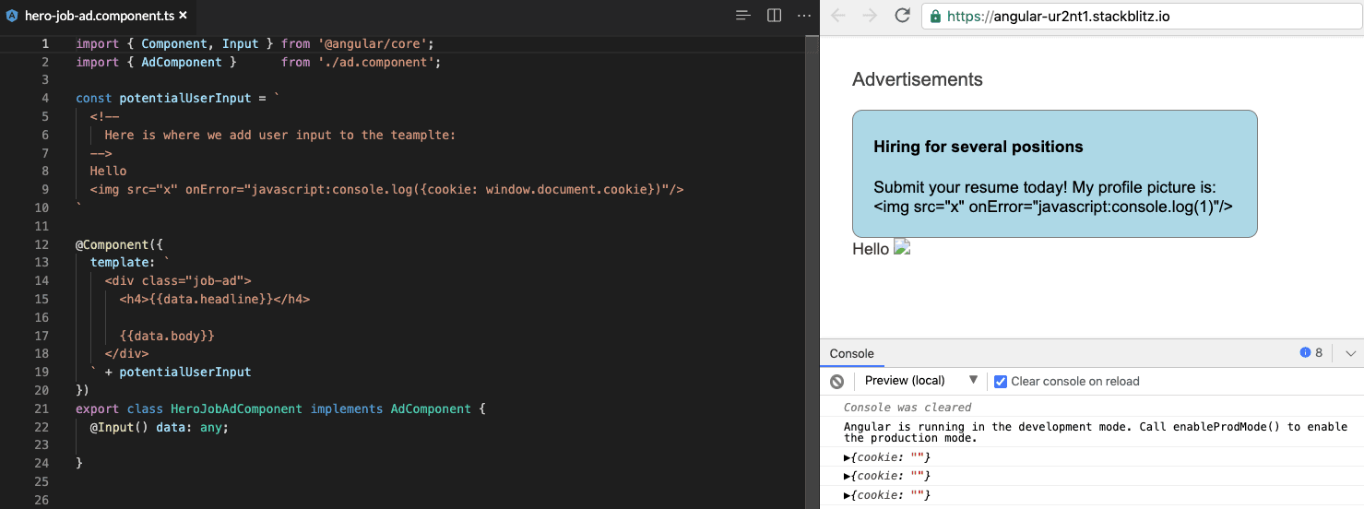Split the editor with the layout icon
Viewport: 1364px width, 509px height.
pyautogui.click(x=775, y=16)
